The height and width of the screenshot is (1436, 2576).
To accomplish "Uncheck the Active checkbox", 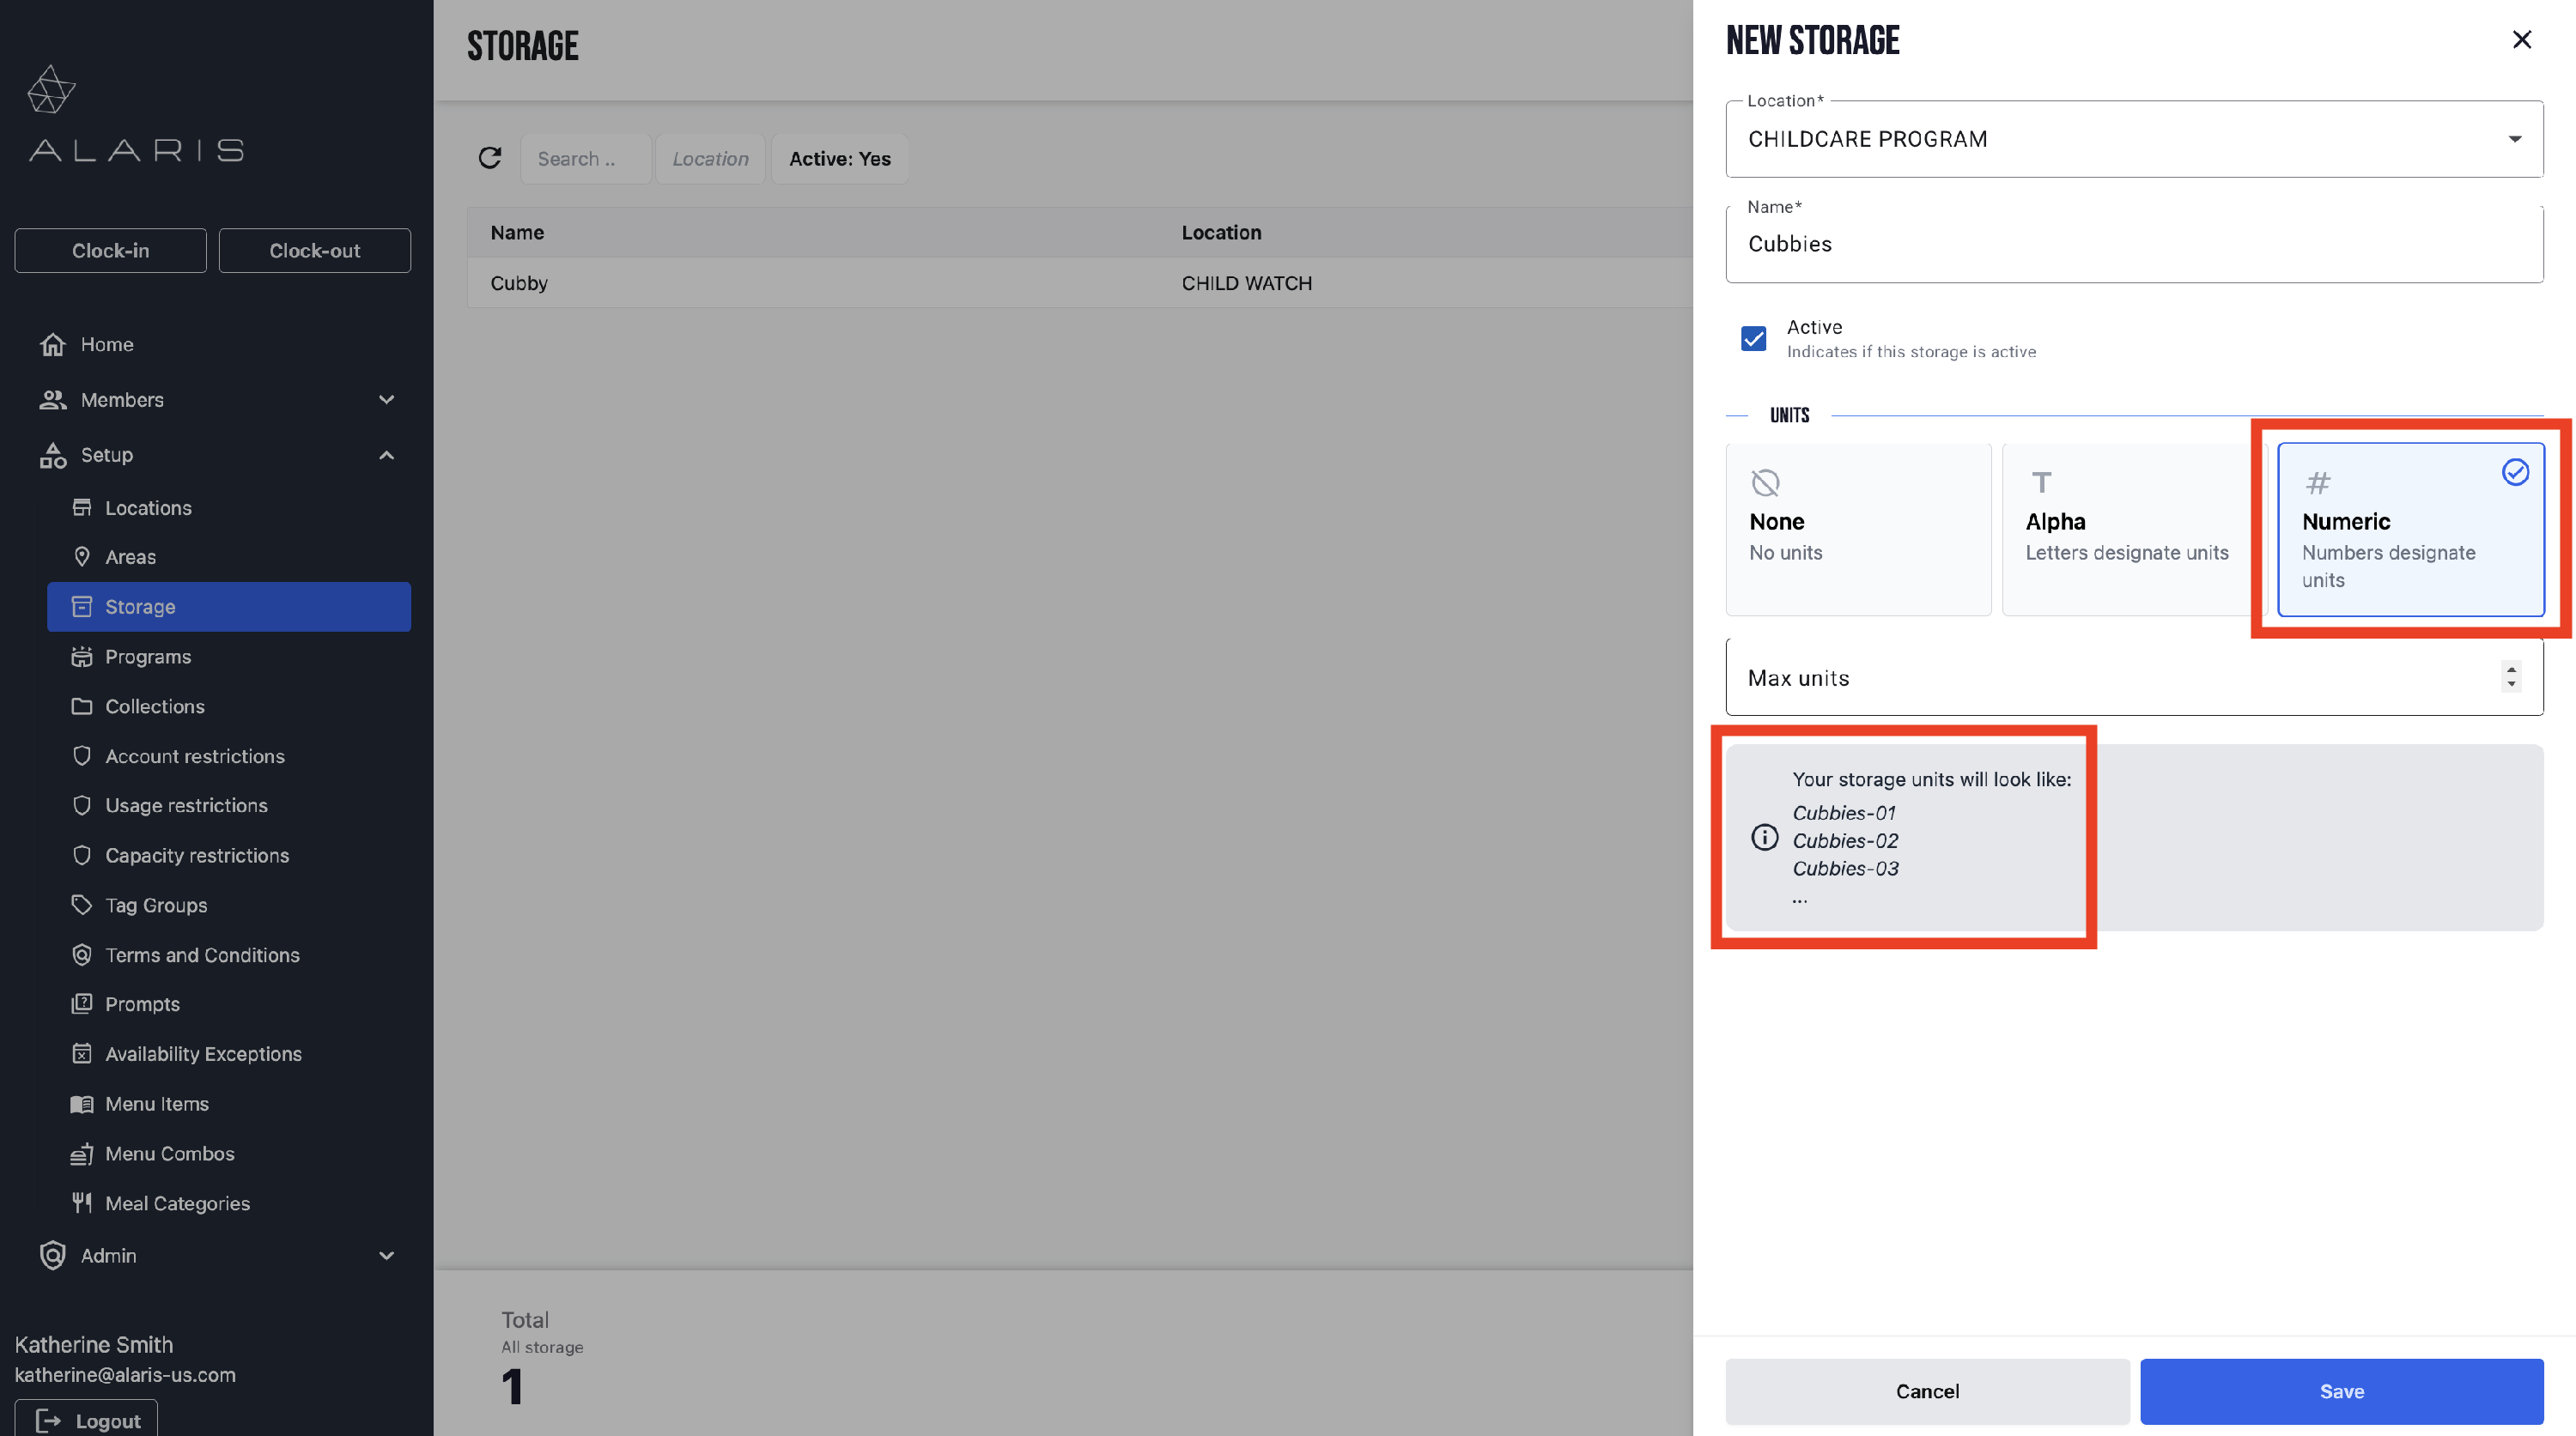I will (1753, 339).
